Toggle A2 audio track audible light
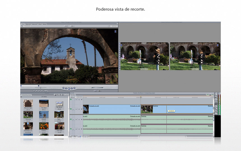Image resolution: width=241 pixels, height=151 pixels. click(71, 129)
